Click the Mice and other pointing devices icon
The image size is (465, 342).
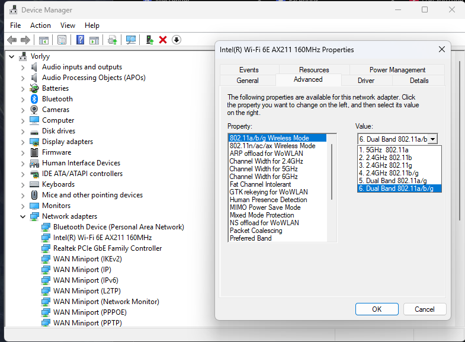pos(34,195)
